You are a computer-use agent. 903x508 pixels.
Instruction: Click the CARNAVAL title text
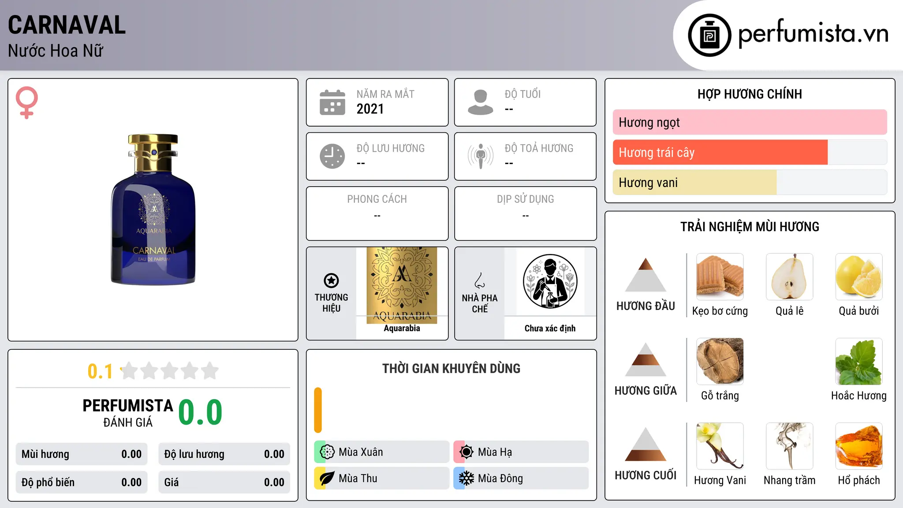[x=67, y=25]
